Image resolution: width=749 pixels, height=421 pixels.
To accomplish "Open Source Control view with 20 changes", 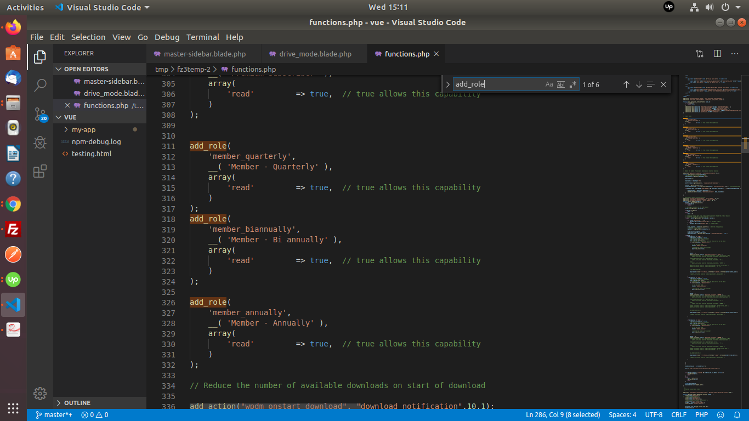I will pos(40,114).
